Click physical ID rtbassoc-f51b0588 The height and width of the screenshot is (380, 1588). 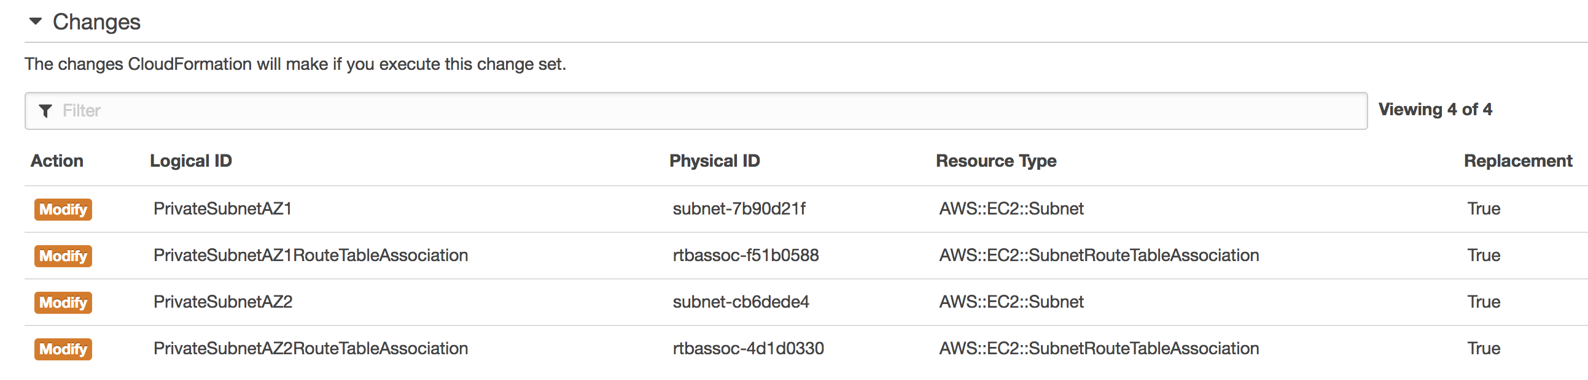click(745, 256)
